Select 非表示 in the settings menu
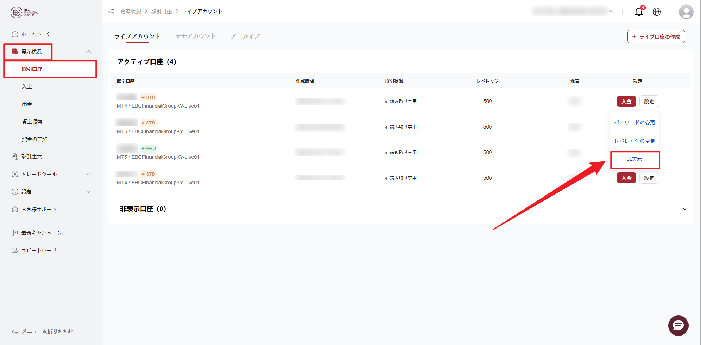Viewport: 701px width, 345px height. (x=635, y=160)
